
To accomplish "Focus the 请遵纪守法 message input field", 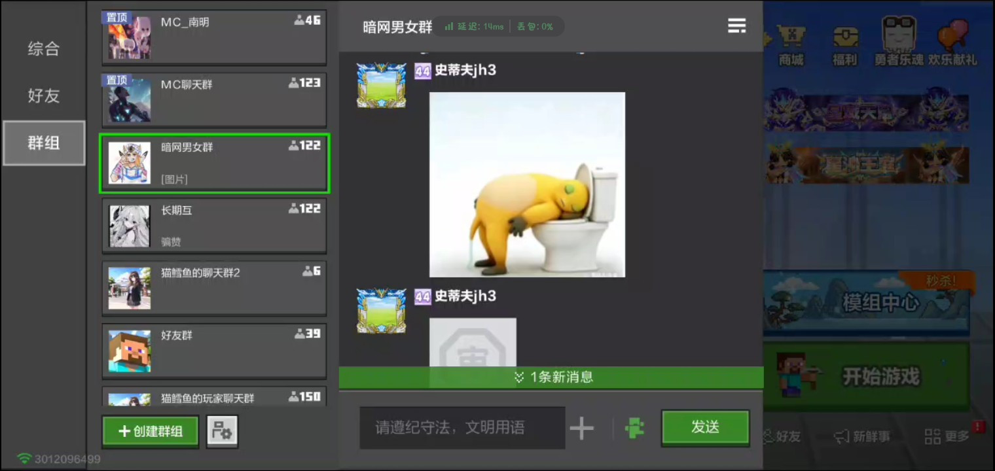I will click(x=462, y=428).
